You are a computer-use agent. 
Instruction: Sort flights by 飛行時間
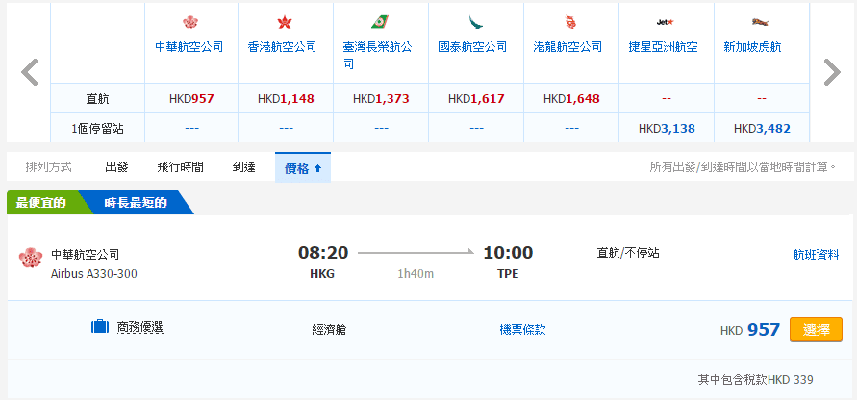coord(180,167)
